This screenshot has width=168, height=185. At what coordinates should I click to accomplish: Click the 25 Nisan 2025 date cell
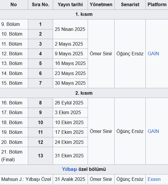coord(70,29)
